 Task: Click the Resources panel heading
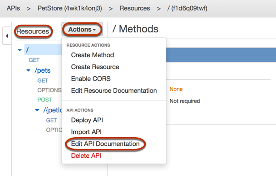coord(33,32)
